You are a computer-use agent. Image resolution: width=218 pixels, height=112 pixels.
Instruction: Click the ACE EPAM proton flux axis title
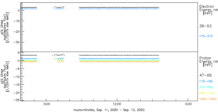coord(5,76)
